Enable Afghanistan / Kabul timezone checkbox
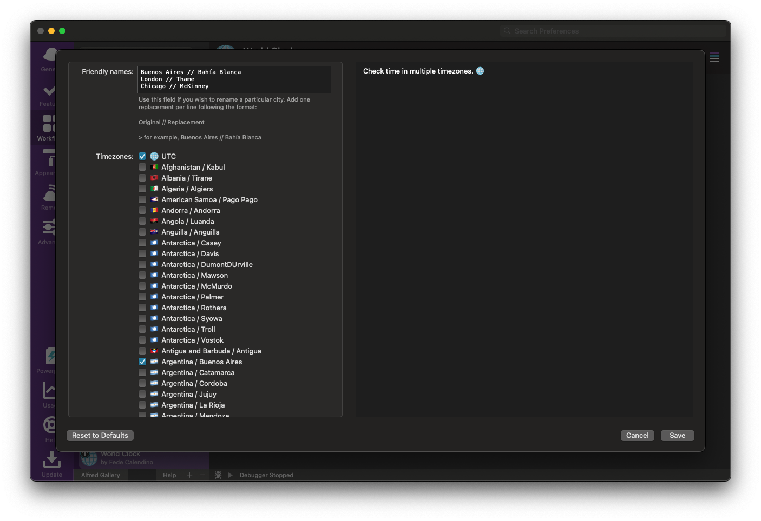Screen dimensions: 761x521 pos(142,167)
